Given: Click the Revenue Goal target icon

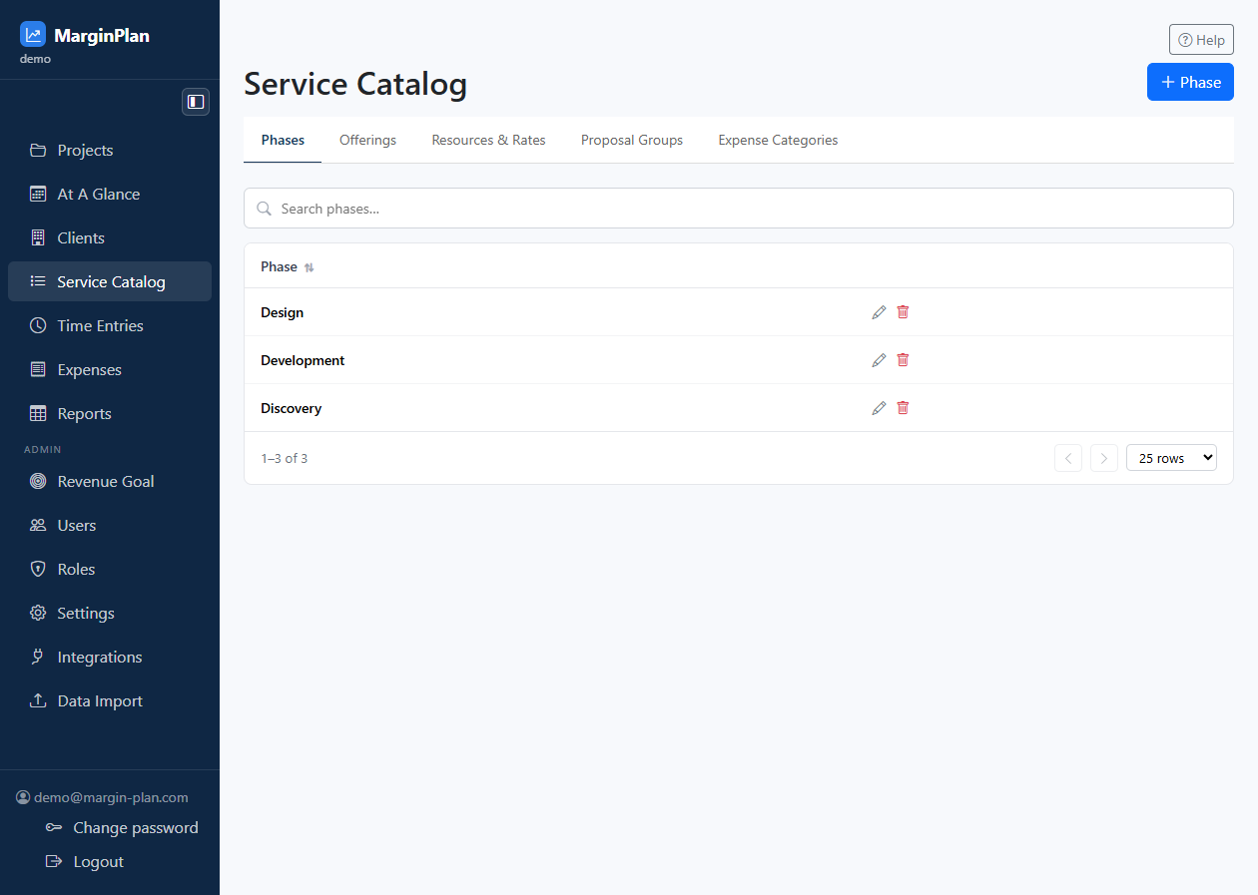Looking at the screenshot, I should [x=38, y=481].
